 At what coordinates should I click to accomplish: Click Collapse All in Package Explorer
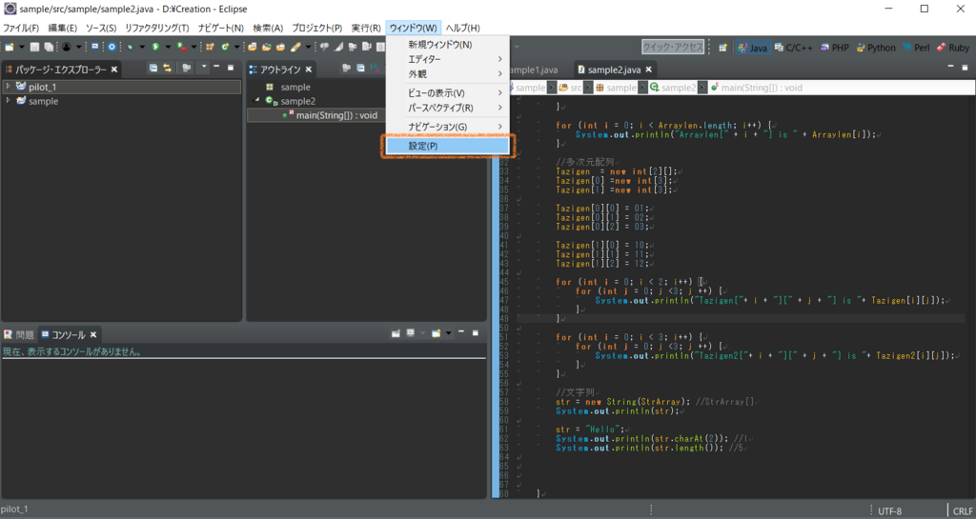click(152, 69)
